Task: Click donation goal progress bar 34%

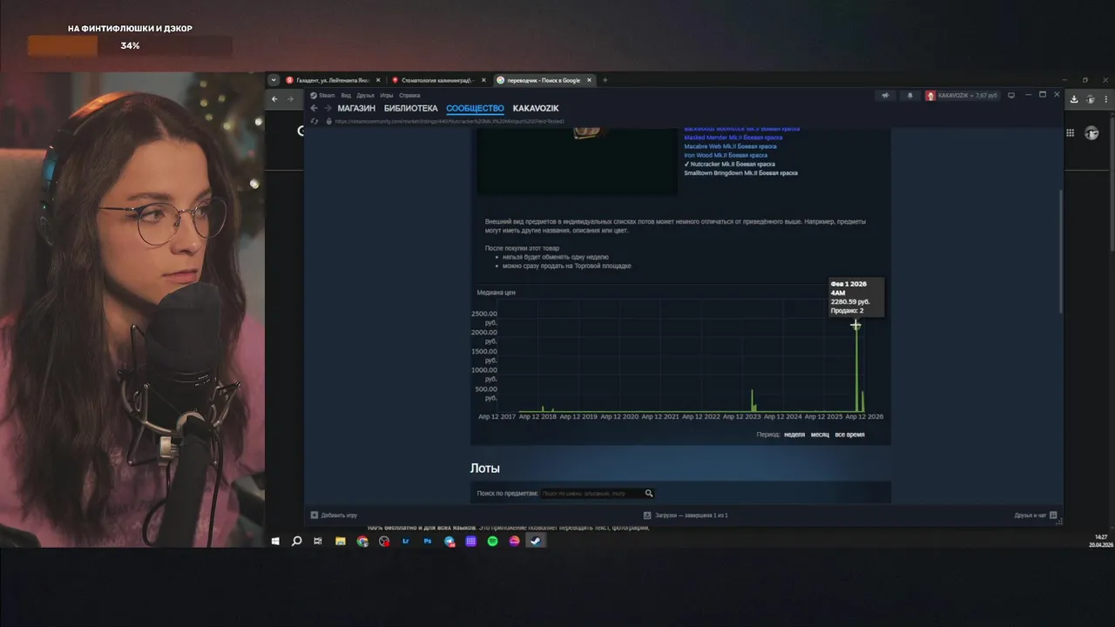Action: (x=130, y=45)
